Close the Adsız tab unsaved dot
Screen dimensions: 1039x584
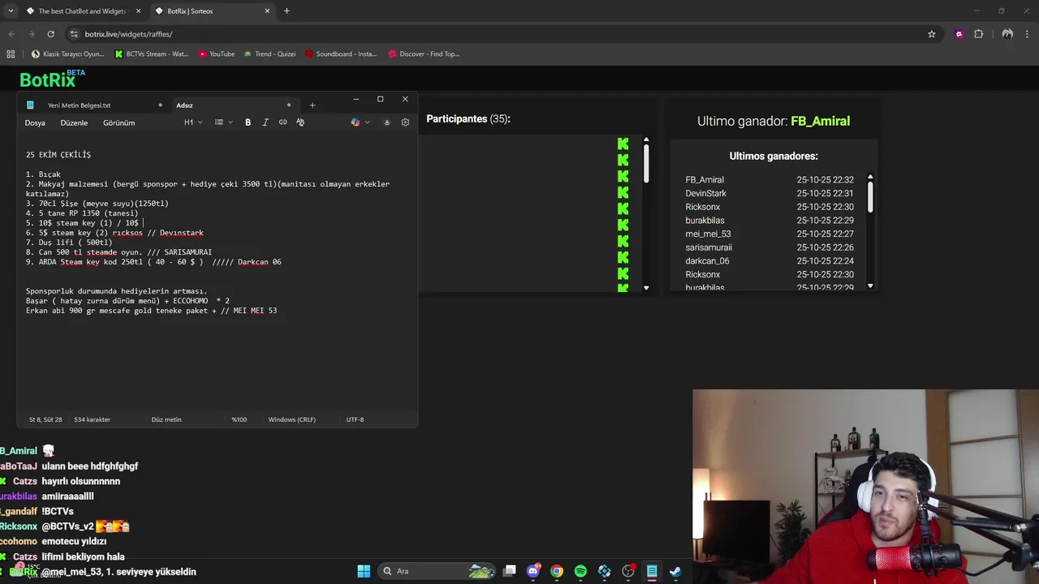click(x=288, y=105)
